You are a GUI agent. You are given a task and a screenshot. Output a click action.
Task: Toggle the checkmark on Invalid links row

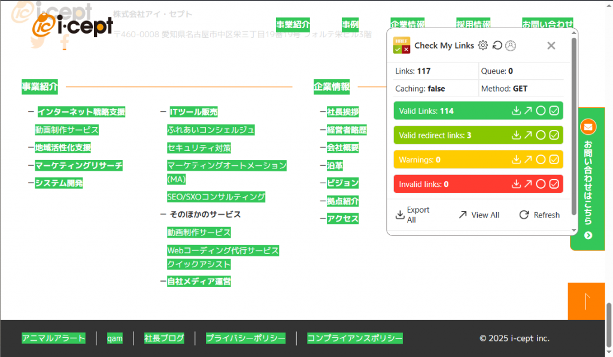[554, 184]
